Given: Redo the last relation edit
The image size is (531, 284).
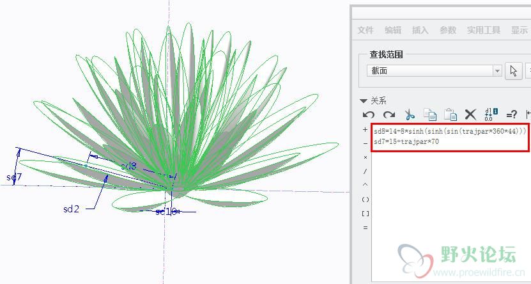Looking at the screenshot, I should click(x=389, y=114).
